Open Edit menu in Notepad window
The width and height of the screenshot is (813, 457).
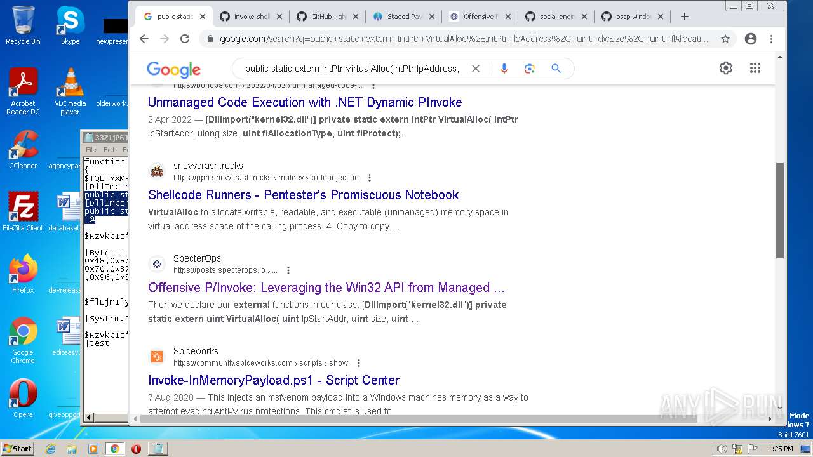(x=109, y=150)
